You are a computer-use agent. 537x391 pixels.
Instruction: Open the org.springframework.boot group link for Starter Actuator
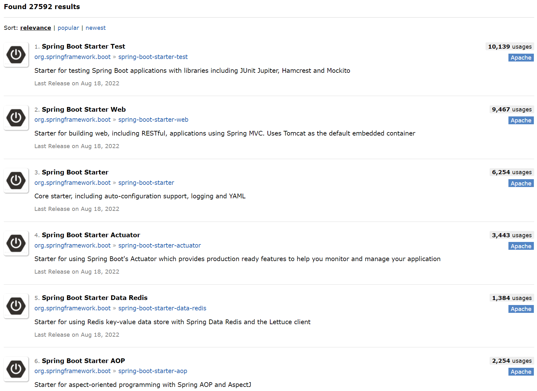[x=72, y=245]
